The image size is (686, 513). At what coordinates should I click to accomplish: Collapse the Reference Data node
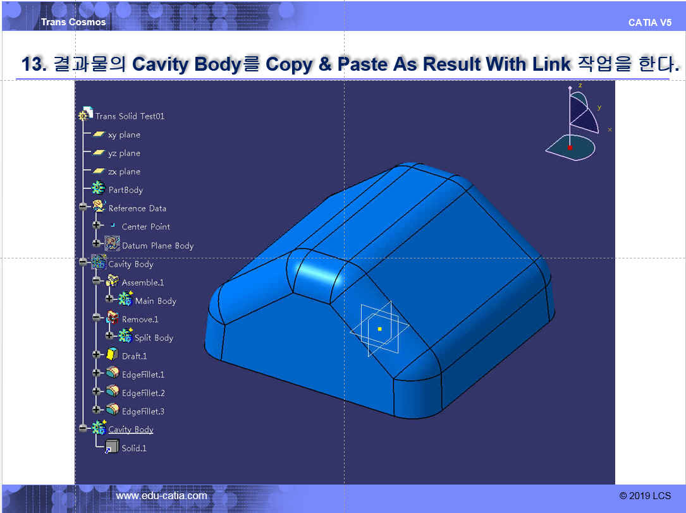coord(83,207)
